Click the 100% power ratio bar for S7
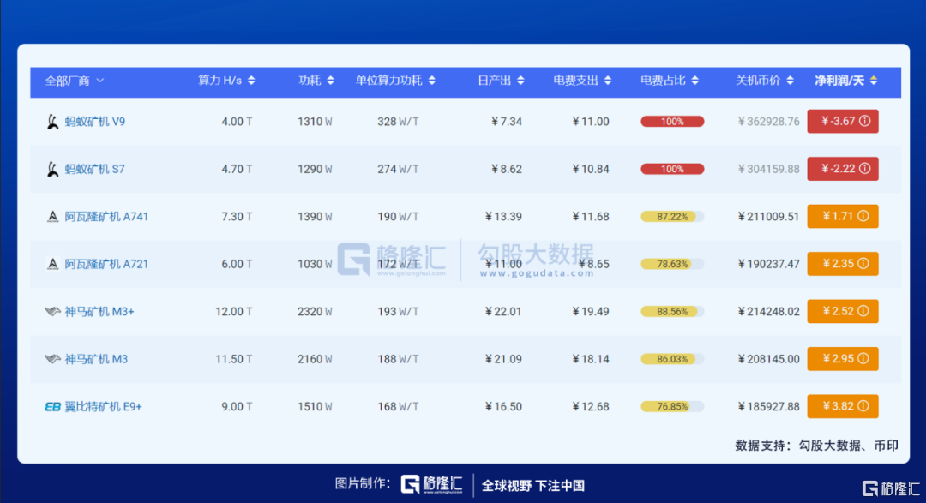The width and height of the screenshot is (926, 503). coord(672,169)
